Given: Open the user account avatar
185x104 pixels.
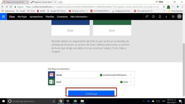Looking at the screenshot, I should 179,16.
